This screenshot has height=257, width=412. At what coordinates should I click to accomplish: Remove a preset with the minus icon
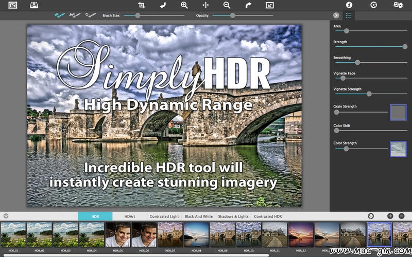click(402, 216)
